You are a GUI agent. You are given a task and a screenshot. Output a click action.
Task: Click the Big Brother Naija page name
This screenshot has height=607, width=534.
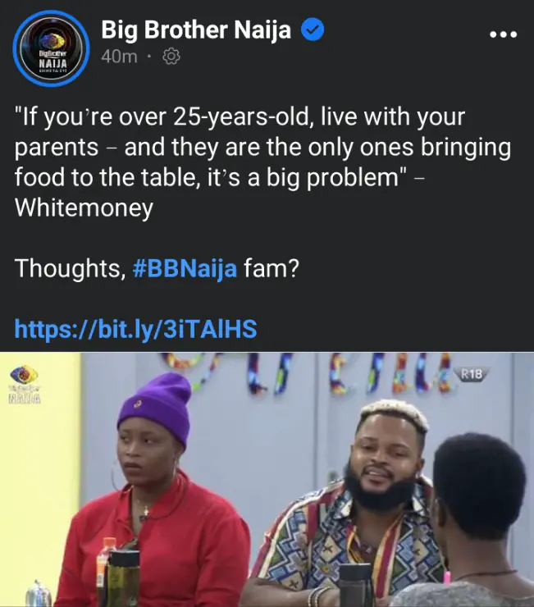pos(196,30)
